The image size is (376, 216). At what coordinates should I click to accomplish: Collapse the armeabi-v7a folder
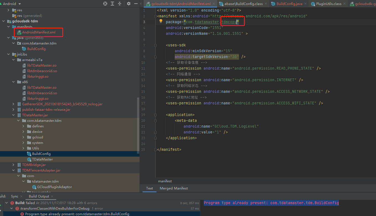point(13,60)
